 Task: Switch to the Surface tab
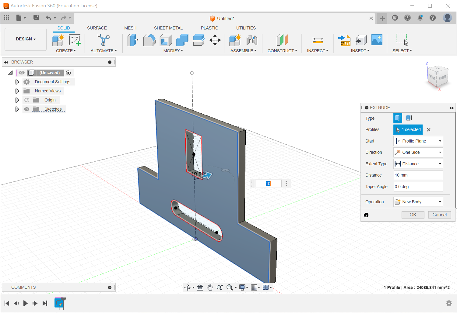tap(97, 28)
